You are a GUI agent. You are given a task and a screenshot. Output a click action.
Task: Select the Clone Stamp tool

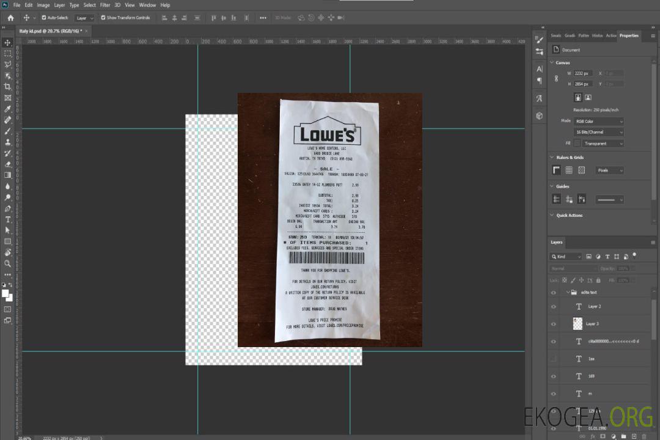tap(7, 142)
